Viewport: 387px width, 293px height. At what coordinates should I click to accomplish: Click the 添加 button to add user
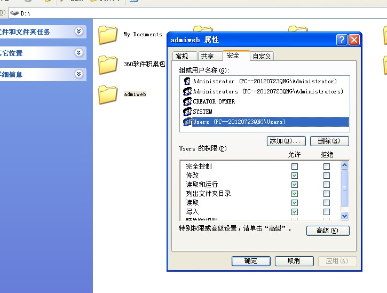point(286,141)
